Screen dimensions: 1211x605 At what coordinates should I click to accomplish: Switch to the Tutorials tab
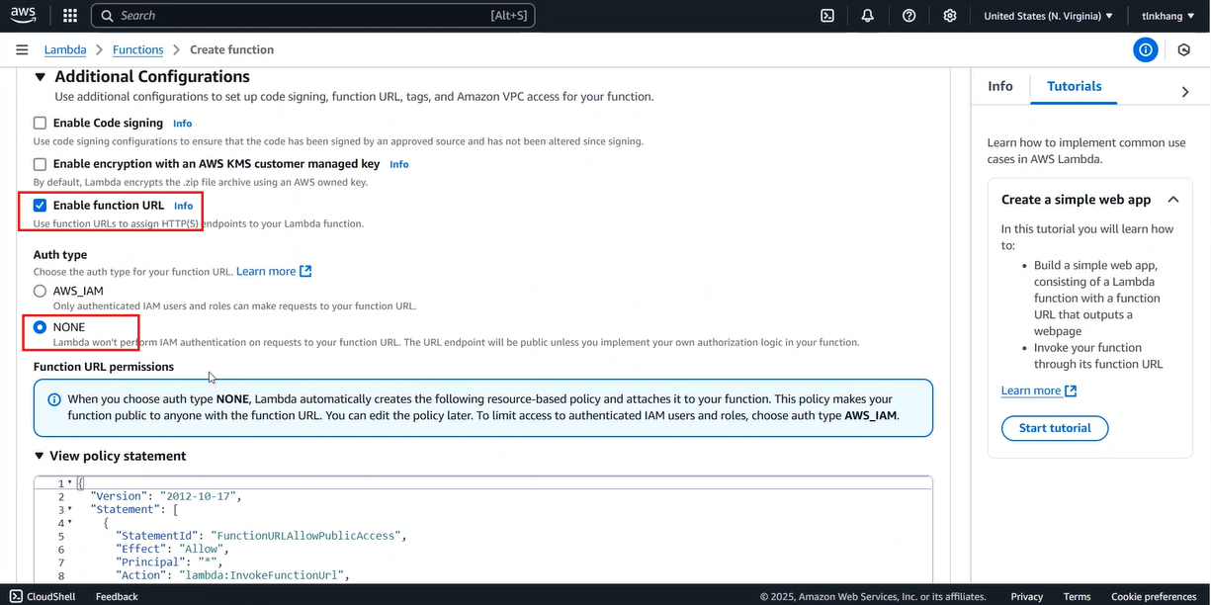[1075, 87]
